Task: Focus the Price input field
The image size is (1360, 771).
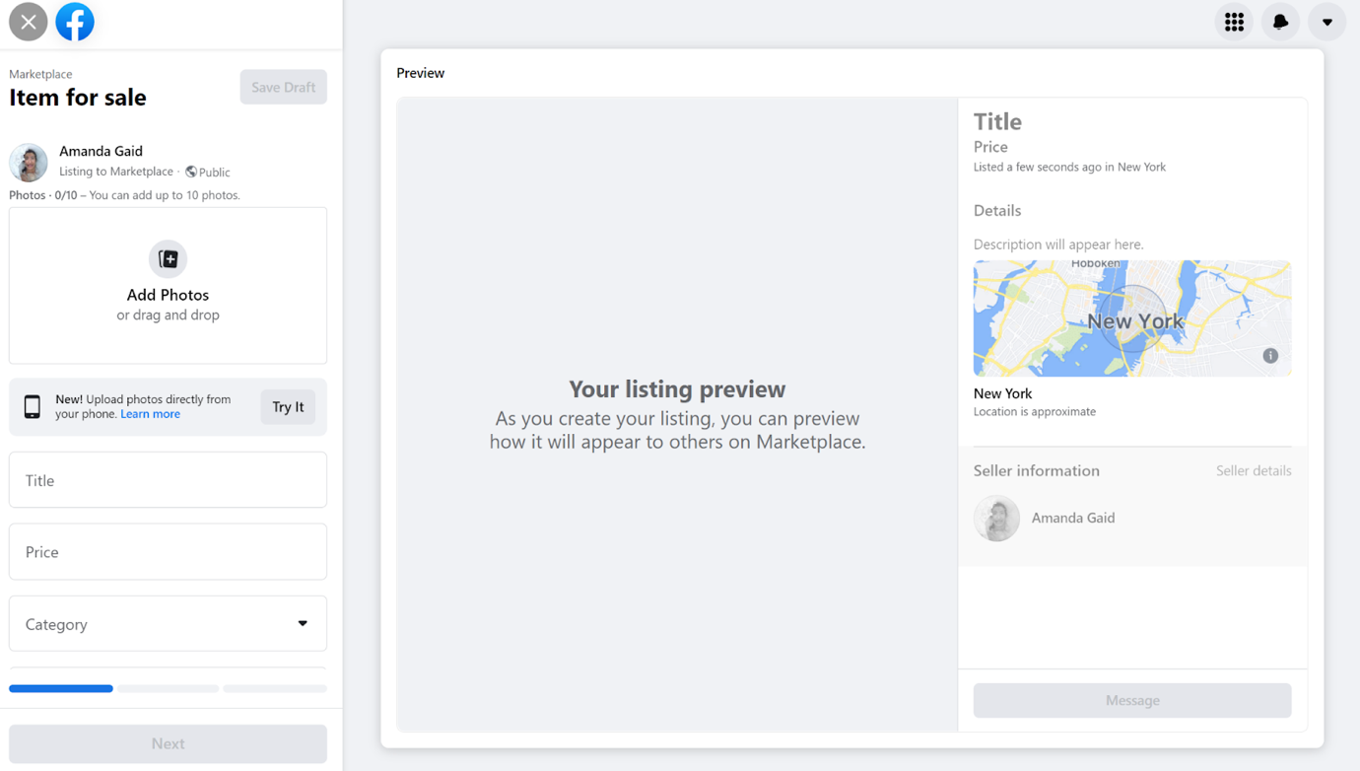Action: pos(168,552)
